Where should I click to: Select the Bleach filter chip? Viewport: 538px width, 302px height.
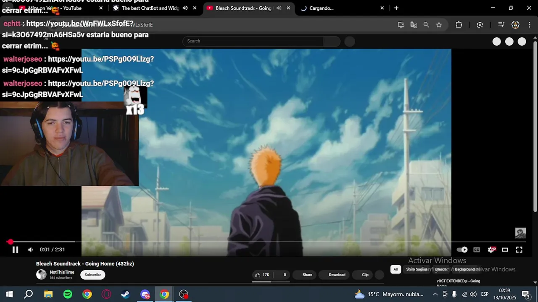point(441,269)
